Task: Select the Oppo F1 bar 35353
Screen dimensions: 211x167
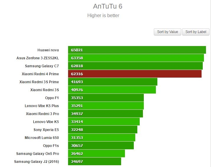Action: tap(106, 98)
